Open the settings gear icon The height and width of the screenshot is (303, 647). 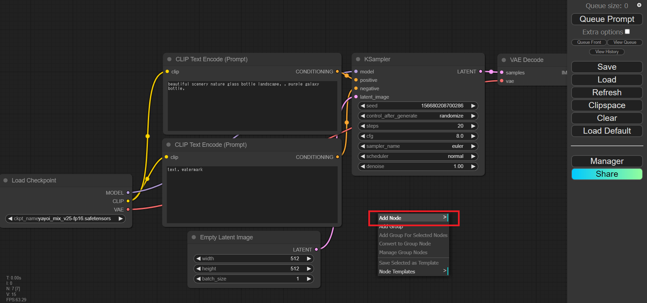pos(639,5)
